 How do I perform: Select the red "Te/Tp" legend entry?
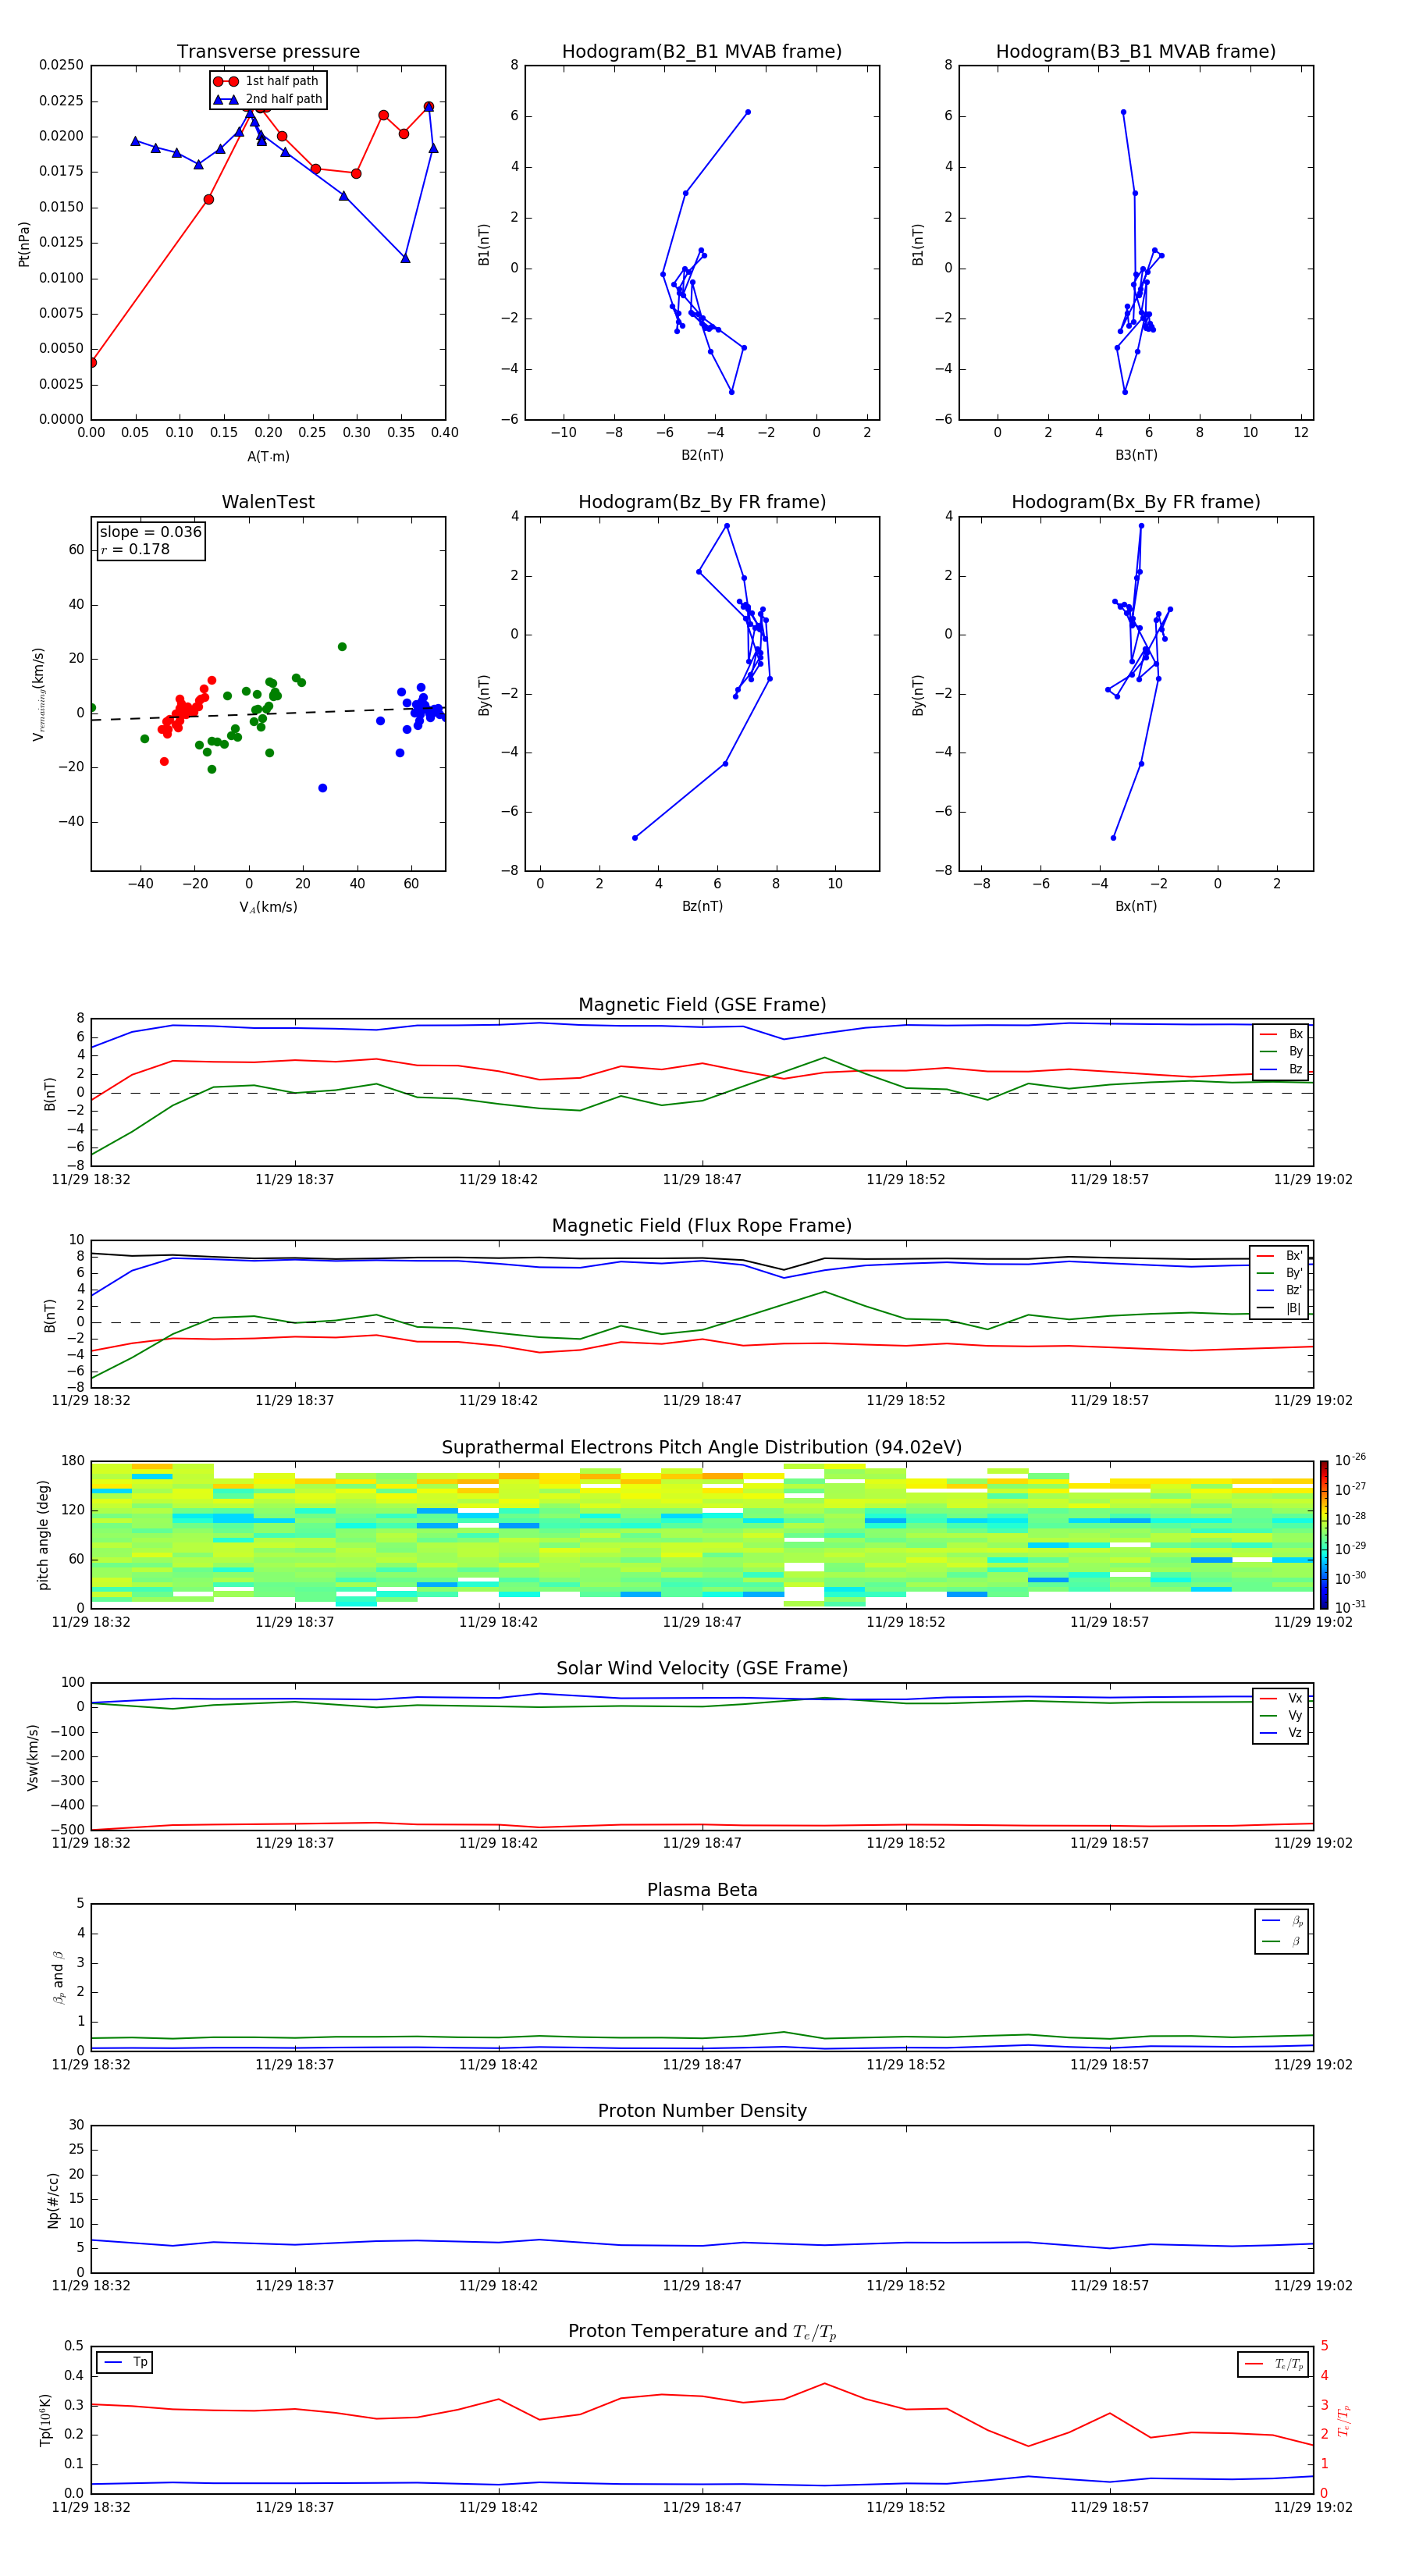point(1274,2364)
